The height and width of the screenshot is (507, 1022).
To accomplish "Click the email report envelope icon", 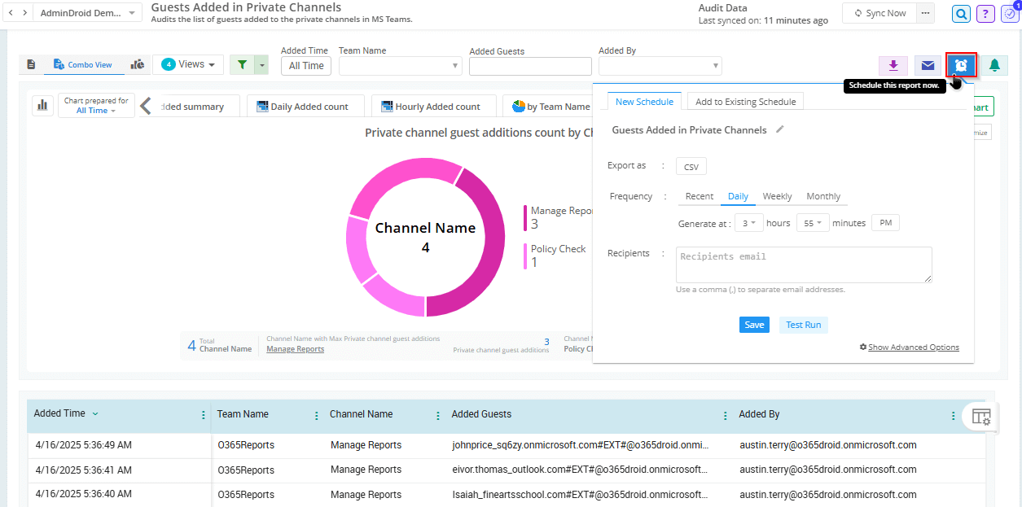I will click(927, 66).
